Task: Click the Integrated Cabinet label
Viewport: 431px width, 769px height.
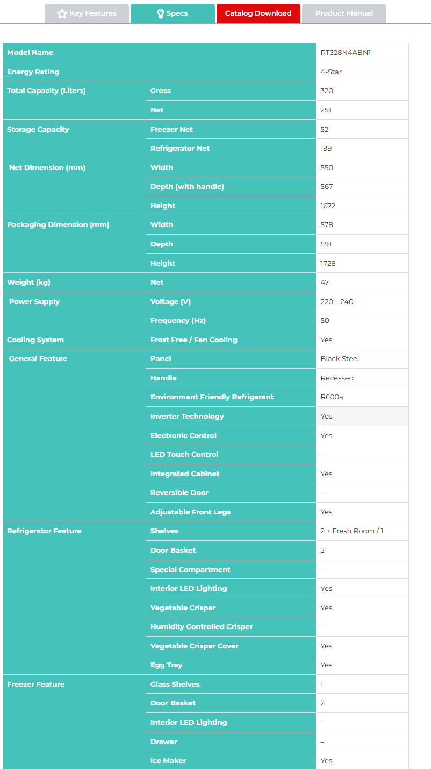Action: (185, 474)
